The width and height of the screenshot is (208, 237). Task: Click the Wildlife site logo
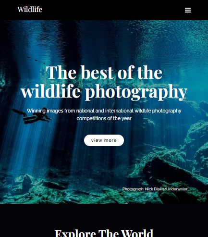(30, 9)
